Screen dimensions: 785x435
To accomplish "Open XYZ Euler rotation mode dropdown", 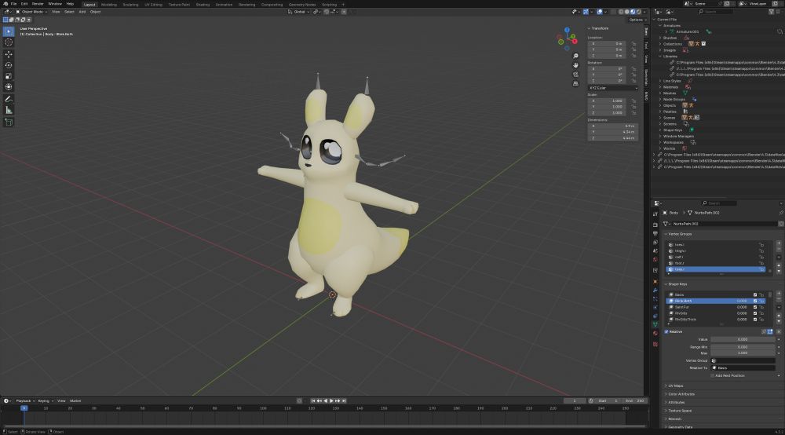I will 613,88.
